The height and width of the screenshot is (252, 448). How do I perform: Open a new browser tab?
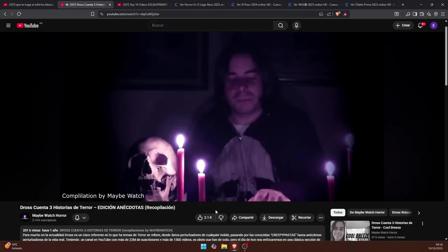pos(403,5)
